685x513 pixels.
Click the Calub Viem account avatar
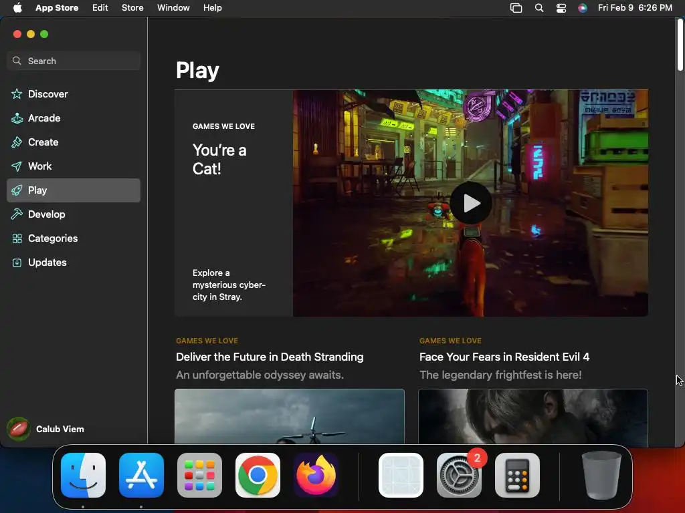point(18,429)
